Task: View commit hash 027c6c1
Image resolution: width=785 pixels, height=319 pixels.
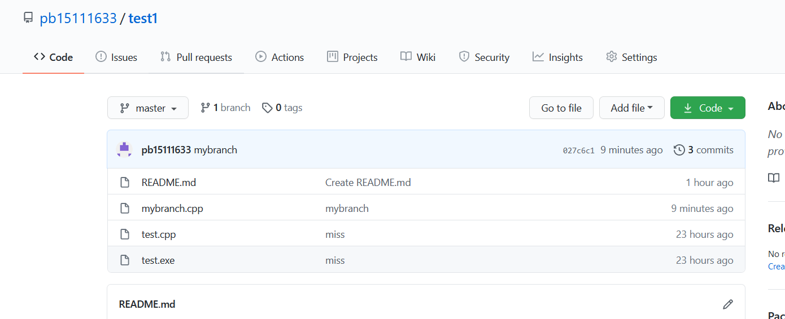Action: click(x=579, y=150)
